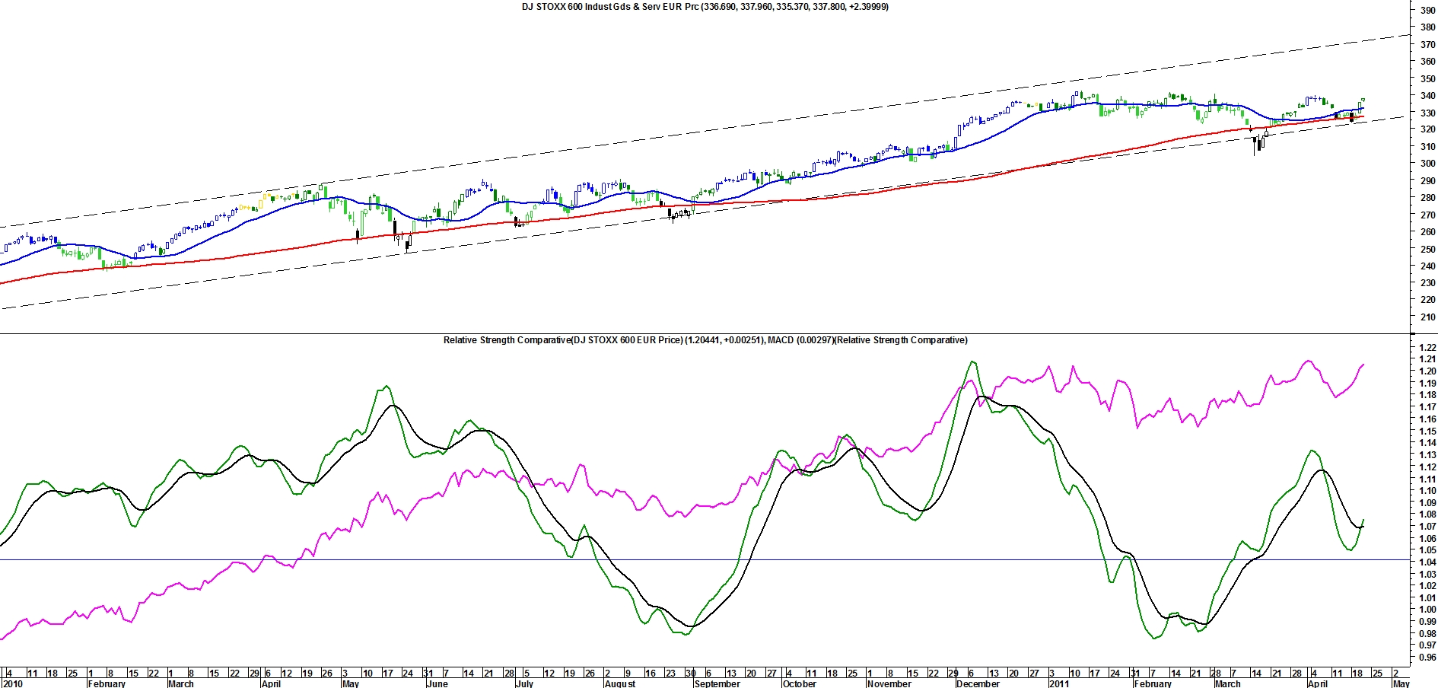
Task: Click the September label on the time axis
Action: pos(717,683)
